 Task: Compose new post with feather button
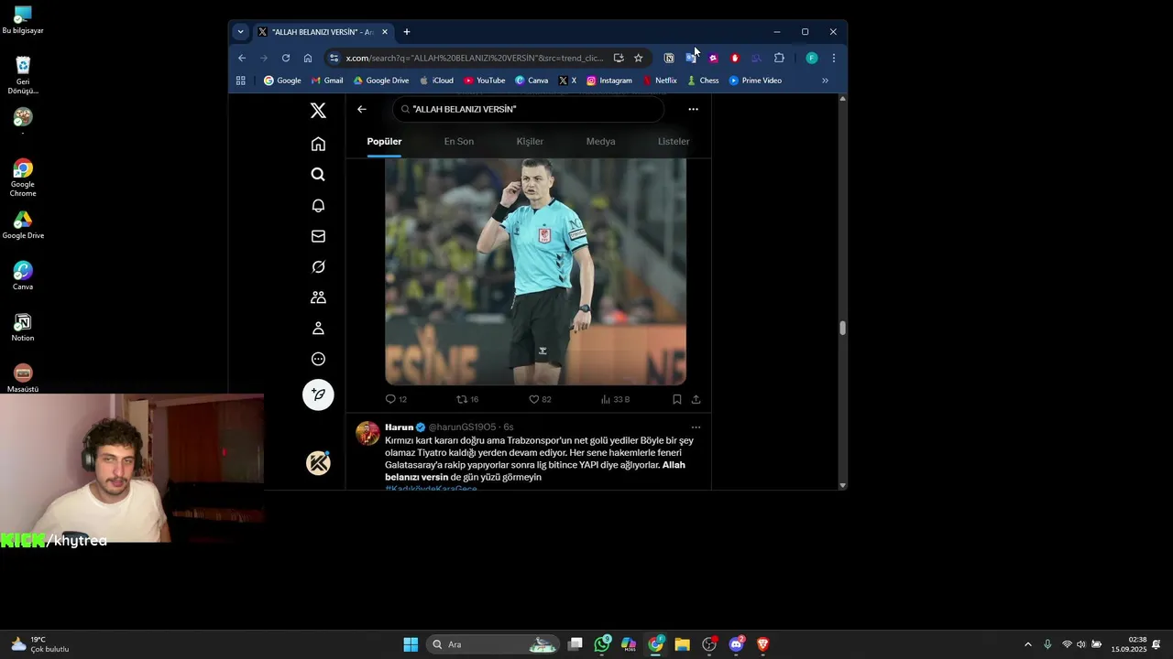tap(318, 394)
